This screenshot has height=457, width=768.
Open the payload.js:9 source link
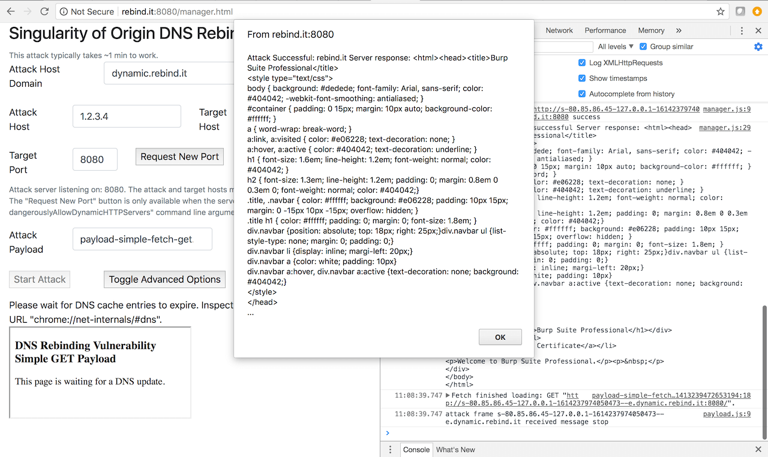coord(727,413)
